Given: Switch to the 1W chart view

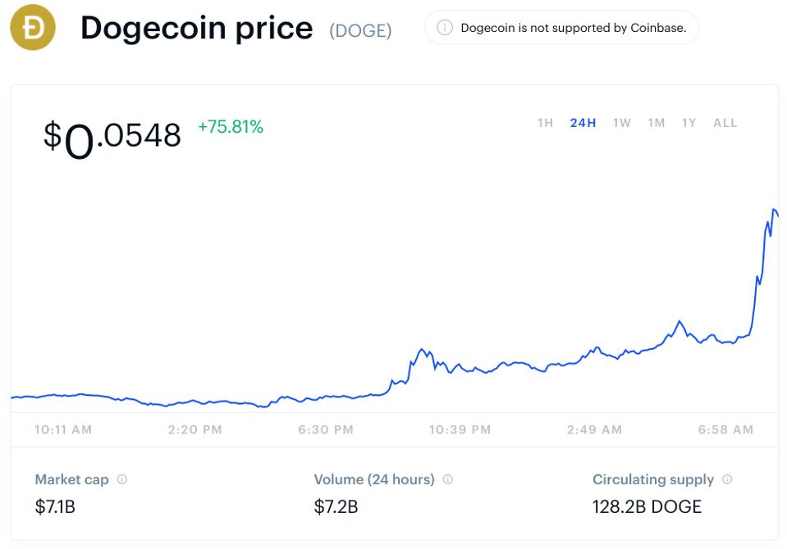Looking at the screenshot, I should click(x=620, y=122).
